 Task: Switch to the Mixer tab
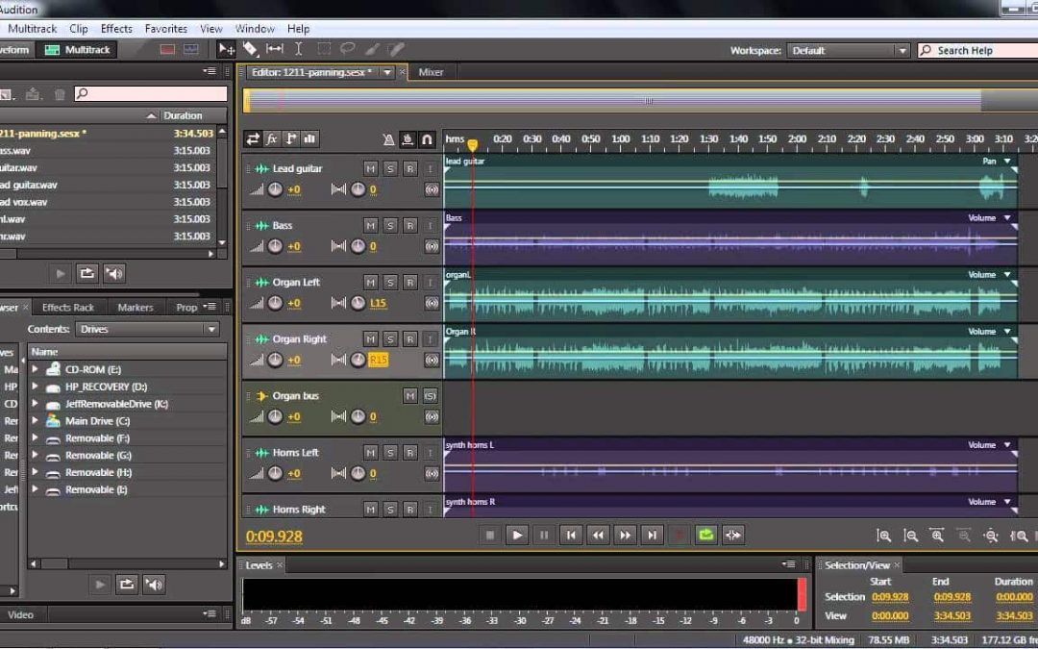(x=431, y=72)
